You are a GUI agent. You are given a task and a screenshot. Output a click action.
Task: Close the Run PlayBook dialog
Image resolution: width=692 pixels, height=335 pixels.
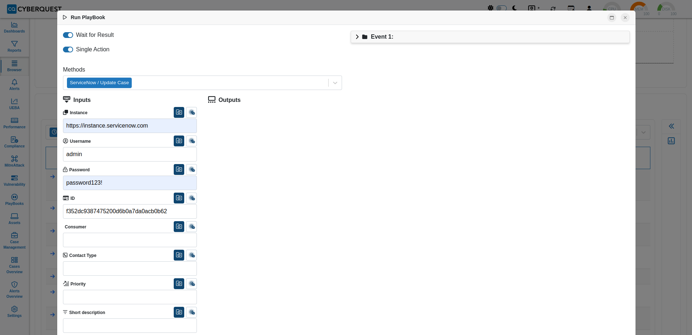pos(625,17)
